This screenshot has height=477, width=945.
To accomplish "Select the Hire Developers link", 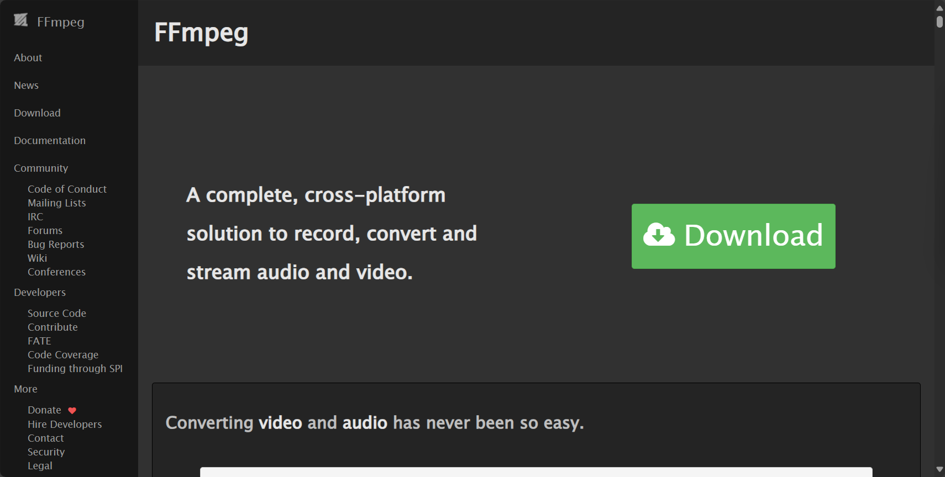I will pos(65,424).
